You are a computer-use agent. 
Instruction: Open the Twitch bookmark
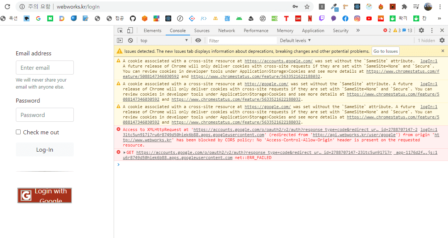pyautogui.click(x=322, y=18)
